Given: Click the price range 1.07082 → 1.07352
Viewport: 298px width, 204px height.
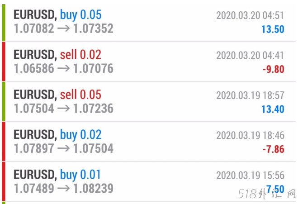Looking at the screenshot, I should (x=63, y=29).
